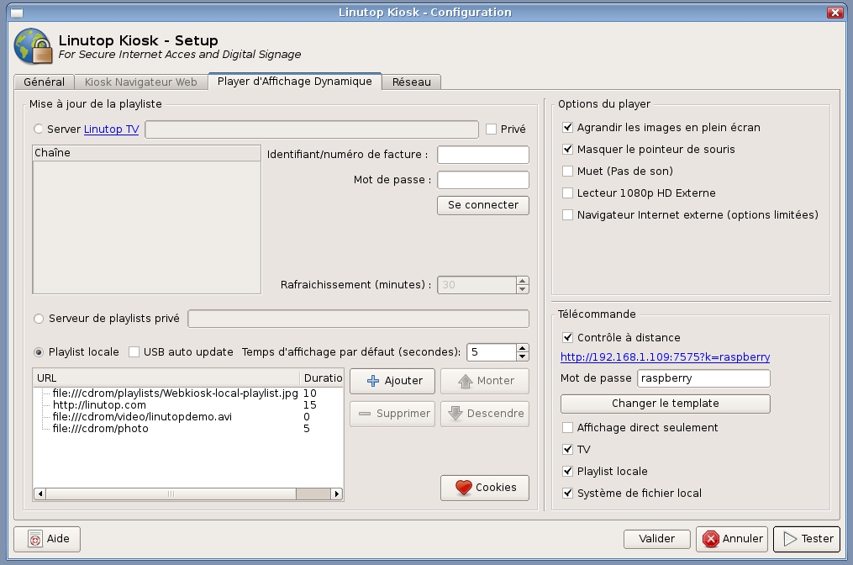
Task: Uncheck Système de fichier local
Action: pyautogui.click(x=567, y=493)
